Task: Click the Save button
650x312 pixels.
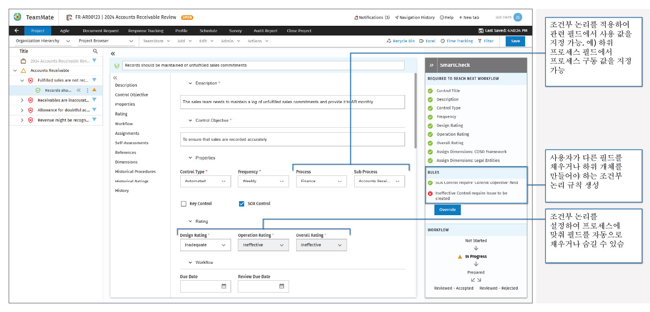Action: point(515,41)
